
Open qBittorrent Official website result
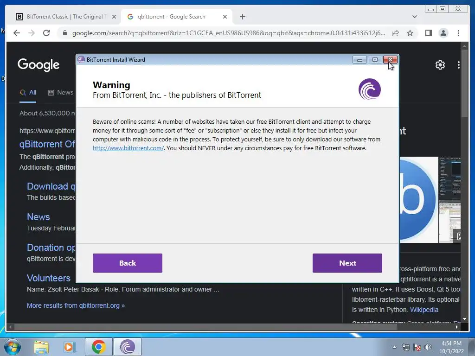pos(47,144)
